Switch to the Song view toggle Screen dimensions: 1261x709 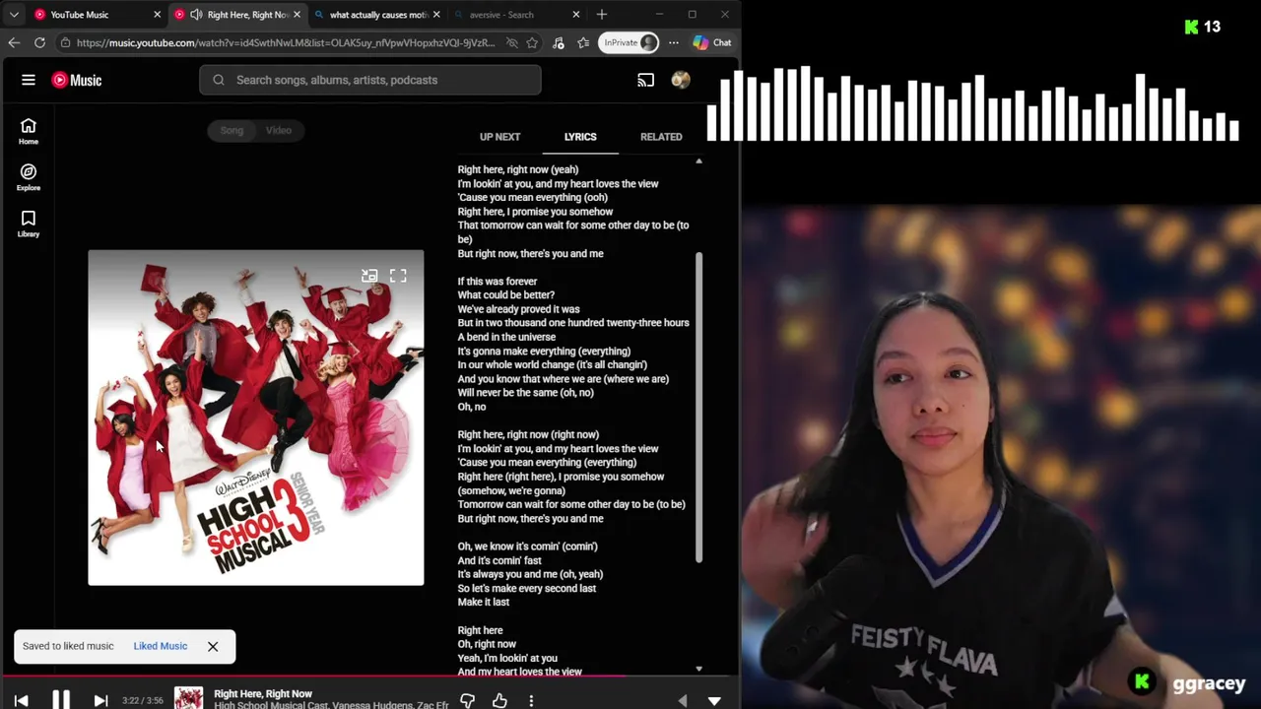(232, 130)
